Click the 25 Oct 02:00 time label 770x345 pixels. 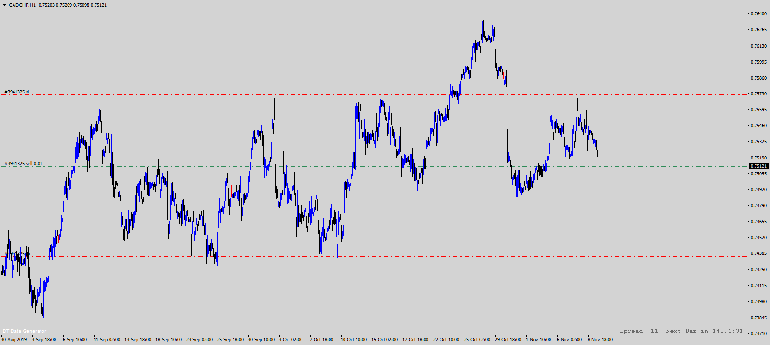tap(477, 340)
